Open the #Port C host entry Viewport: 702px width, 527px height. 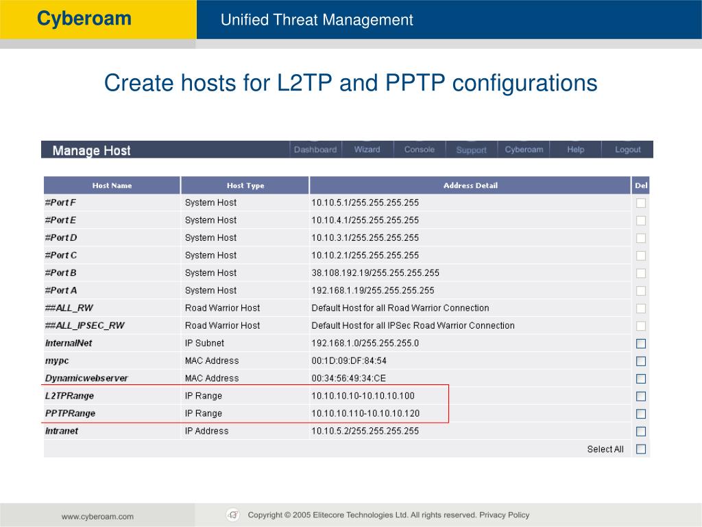click(x=61, y=255)
